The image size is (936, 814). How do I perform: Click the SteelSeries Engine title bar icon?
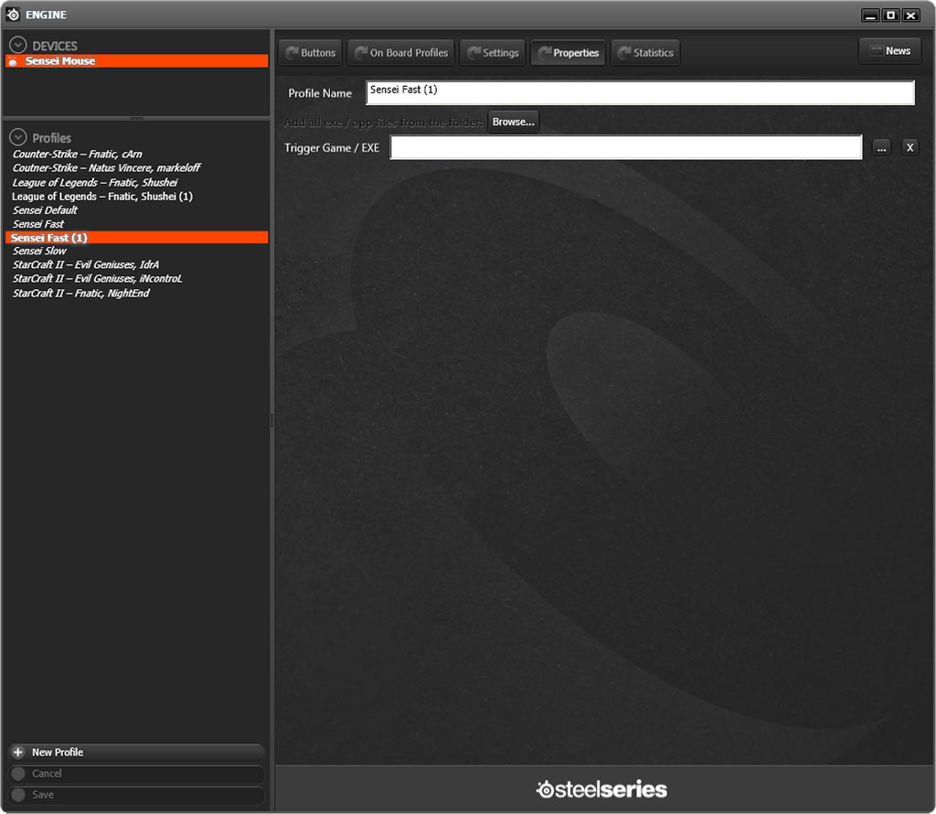13,15
